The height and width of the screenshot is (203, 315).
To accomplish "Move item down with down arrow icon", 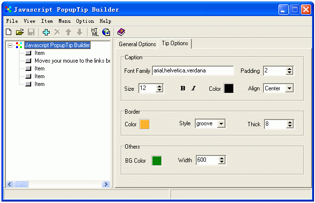I will point(79,32).
